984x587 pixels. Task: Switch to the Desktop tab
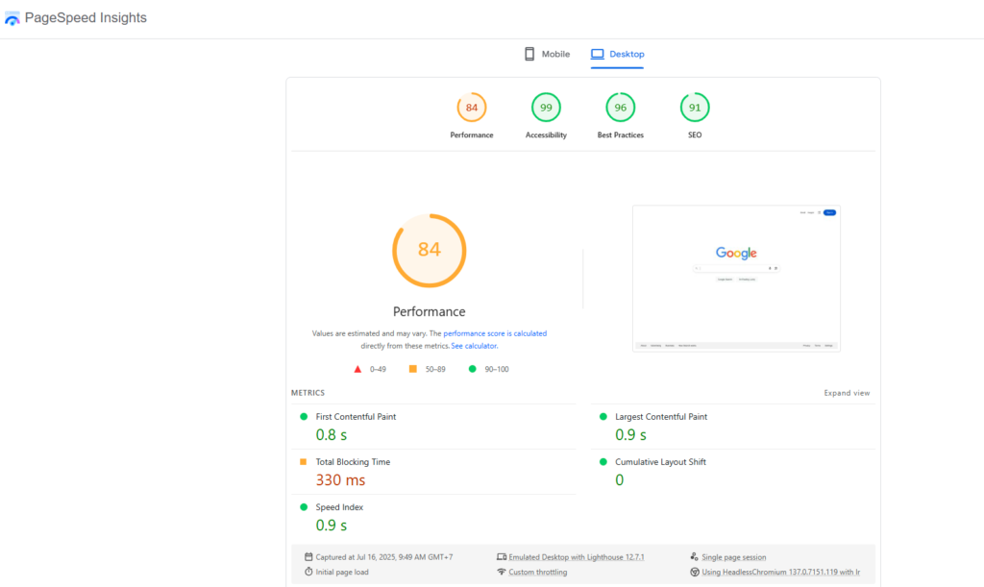618,54
